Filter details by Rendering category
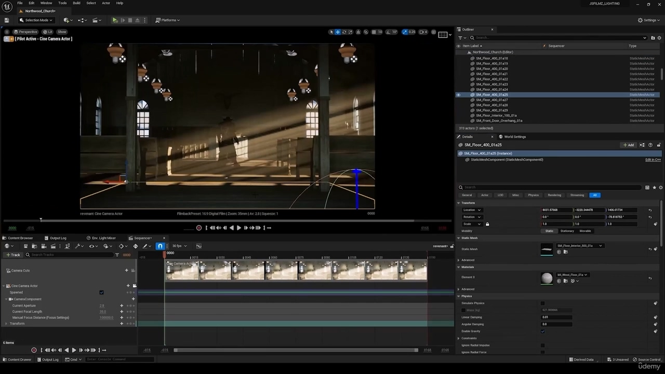The width and height of the screenshot is (665, 374). tap(554, 195)
